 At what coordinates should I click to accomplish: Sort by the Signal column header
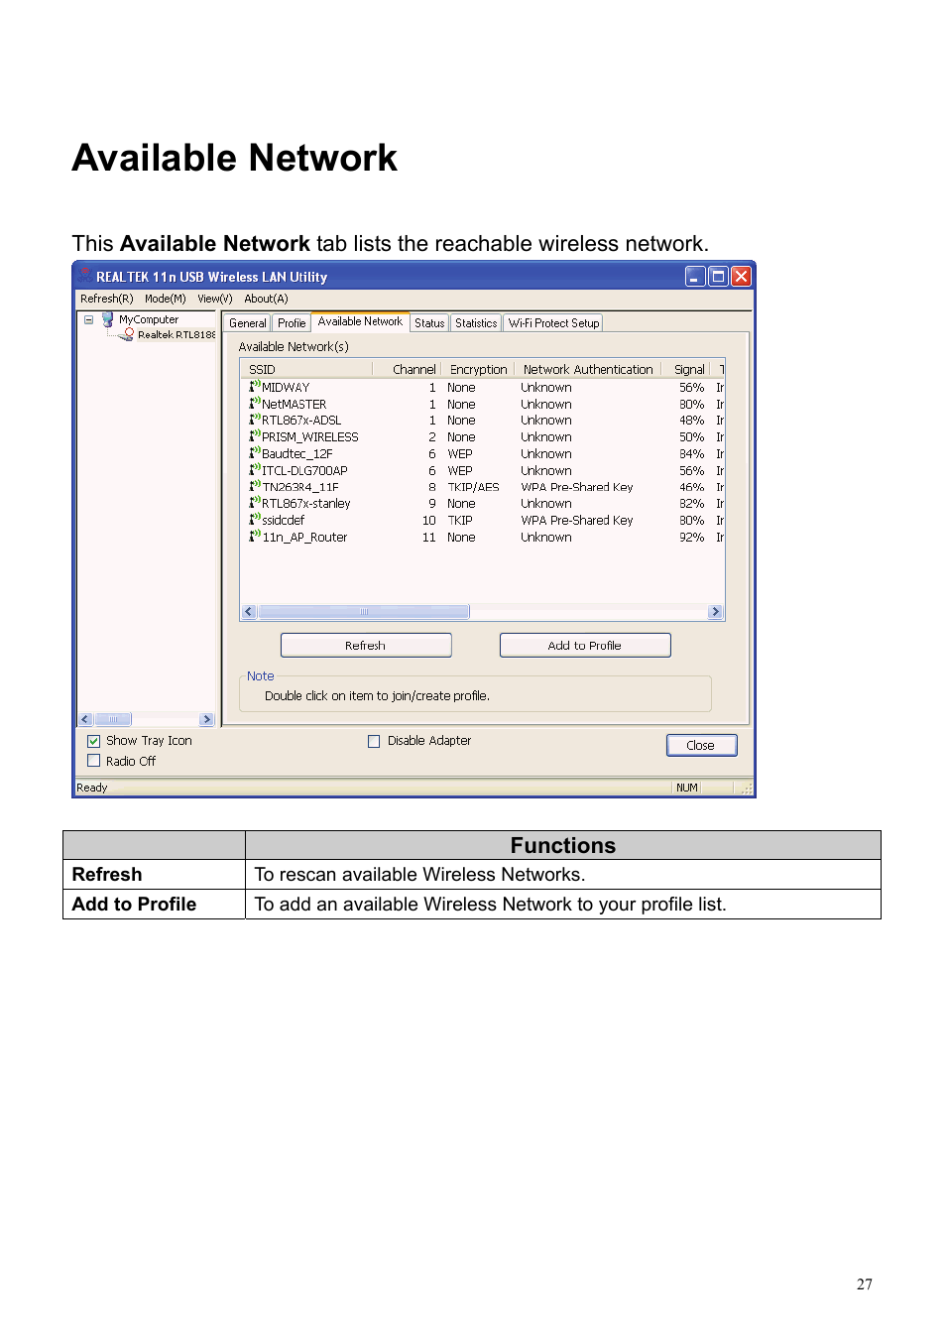click(686, 369)
